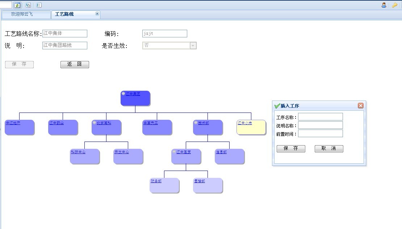The width and height of the screenshot is (402, 229).
Task: Collapse the 江中国贸 node
Action: (174, 152)
